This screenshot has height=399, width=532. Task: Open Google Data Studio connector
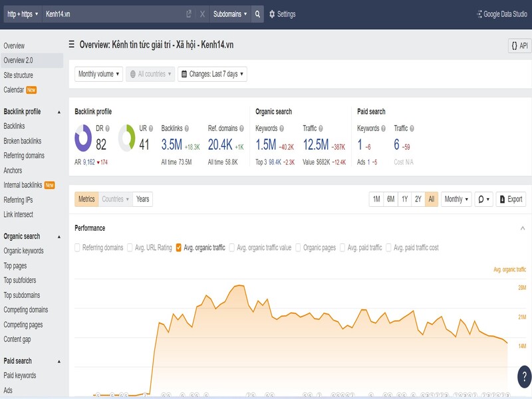pyautogui.click(x=502, y=14)
